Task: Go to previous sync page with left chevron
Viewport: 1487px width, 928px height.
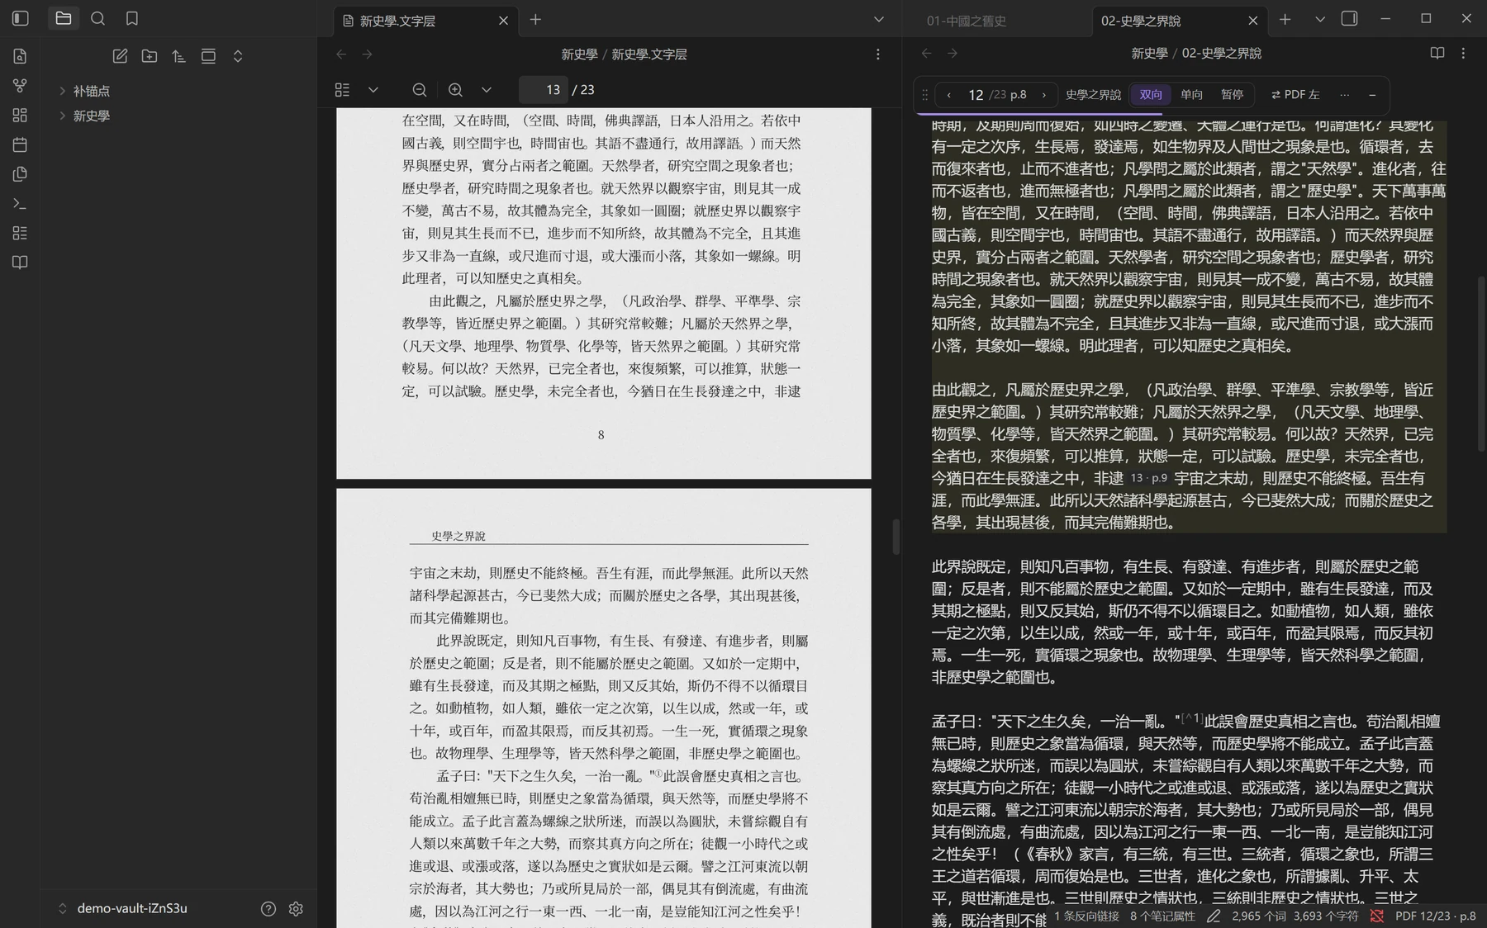Action: coord(948,95)
